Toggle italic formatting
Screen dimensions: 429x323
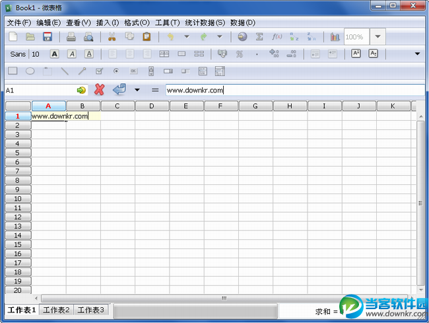pos(72,54)
